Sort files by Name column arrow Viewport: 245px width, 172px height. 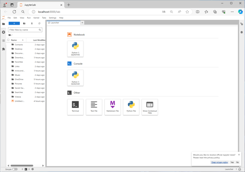click(x=23, y=40)
